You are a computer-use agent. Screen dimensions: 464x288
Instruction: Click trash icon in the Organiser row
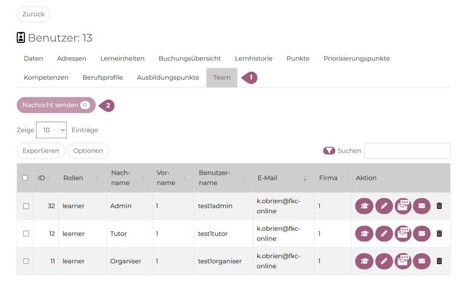439,261
